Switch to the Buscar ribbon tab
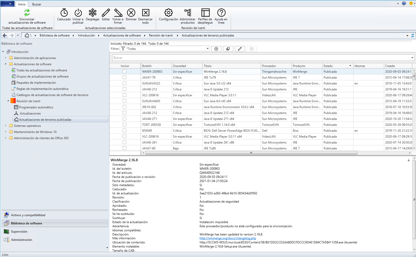 point(37,4)
